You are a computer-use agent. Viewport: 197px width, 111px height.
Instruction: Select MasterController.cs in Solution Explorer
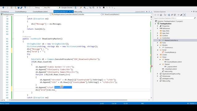pos(171,40)
